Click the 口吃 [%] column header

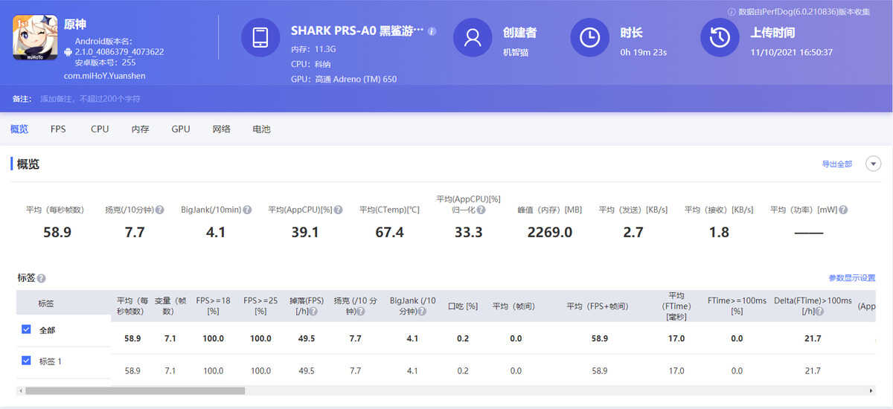[x=463, y=306]
